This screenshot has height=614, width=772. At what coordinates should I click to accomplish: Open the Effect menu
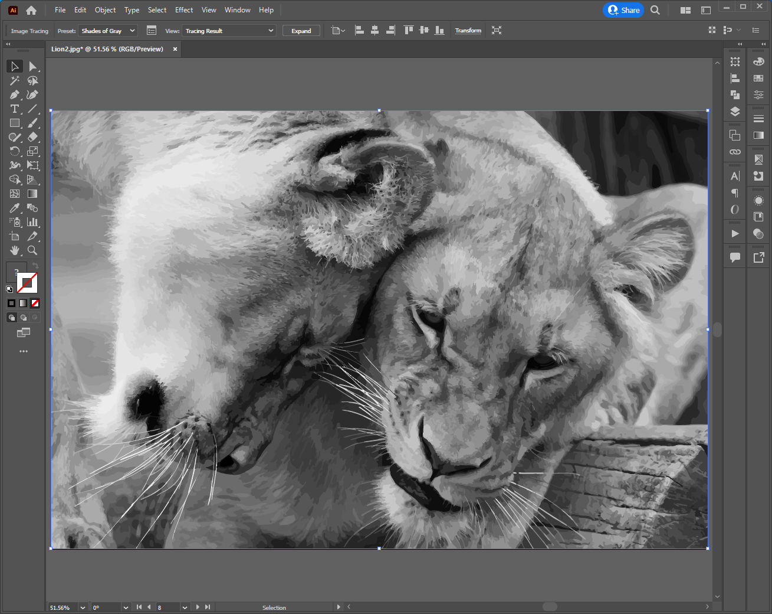point(184,10)
